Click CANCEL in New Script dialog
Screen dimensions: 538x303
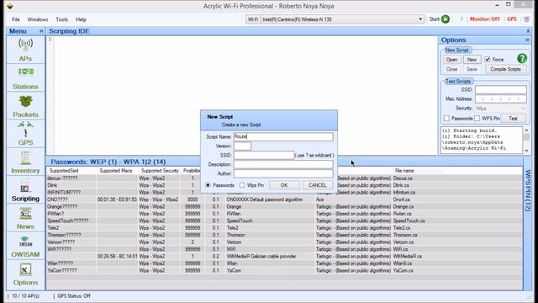(318, 185)
